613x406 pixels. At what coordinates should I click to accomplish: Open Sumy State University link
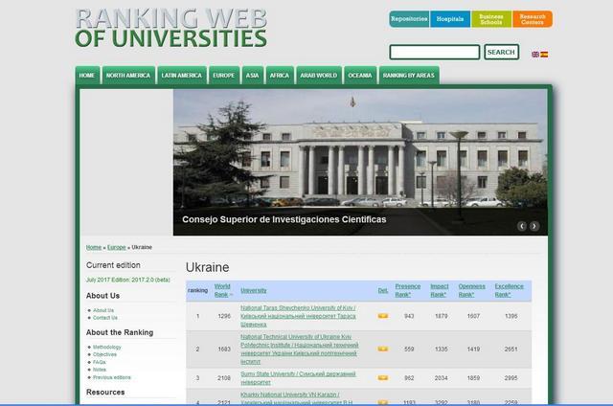[298, 378]
